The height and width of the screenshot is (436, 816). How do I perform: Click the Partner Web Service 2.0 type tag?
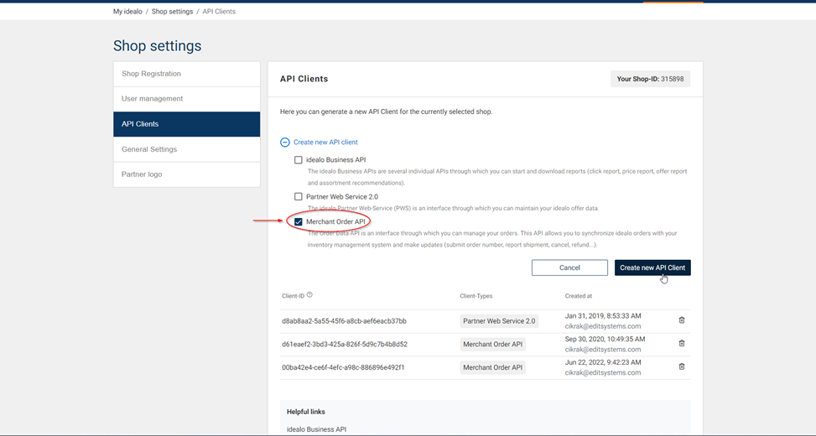(x=499, y=321)
